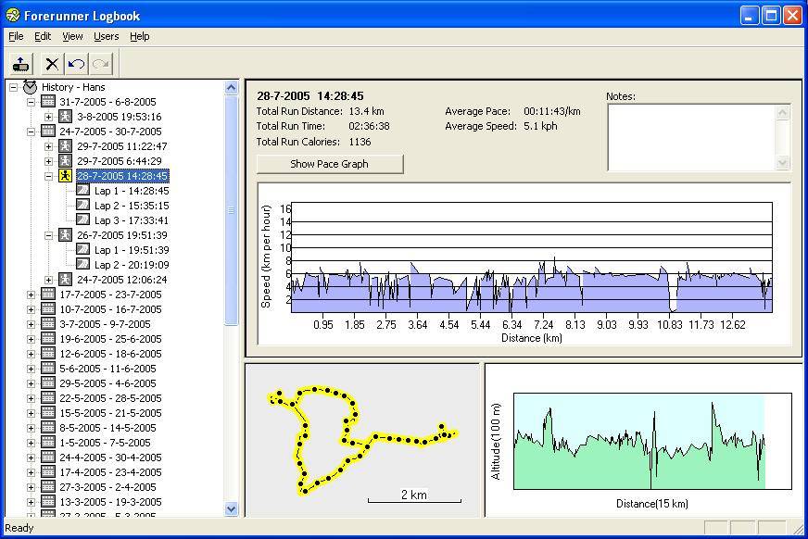Click the yellow runner icon for 28-7-2005 14:28:45
Screen dimensions: 808x539
click(65, 176)
